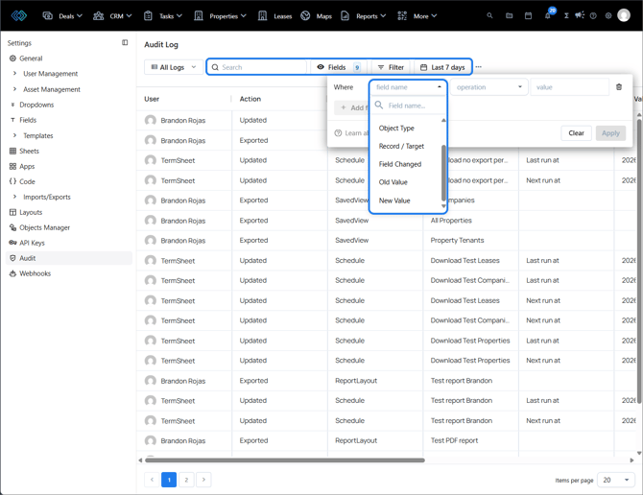Viewport: 643px width, 495px height.
Task: Open the Properties menu
Action: pos(220,16)
